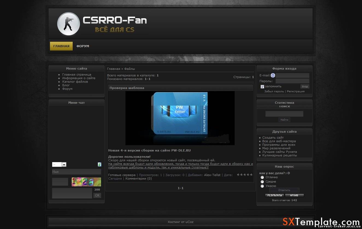Select the "Средне" poll answer

click(262, 182)
